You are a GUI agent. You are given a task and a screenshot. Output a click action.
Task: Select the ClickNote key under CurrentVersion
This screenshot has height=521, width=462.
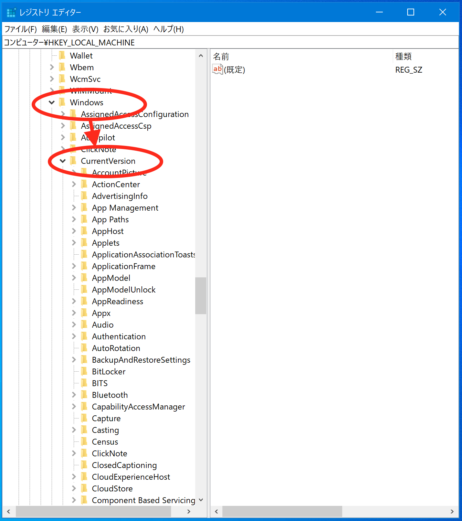coord(109,454)
